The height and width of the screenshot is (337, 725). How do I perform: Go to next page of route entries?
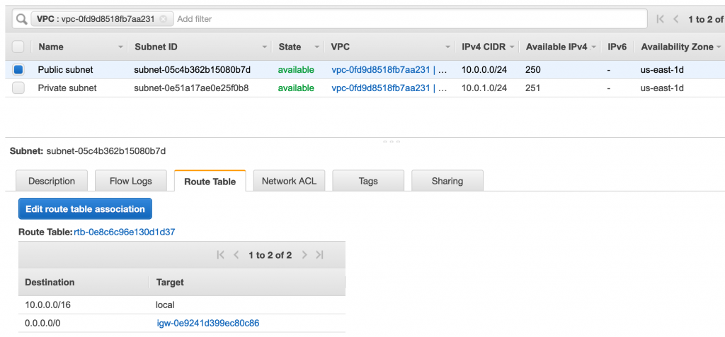point(304,255)
